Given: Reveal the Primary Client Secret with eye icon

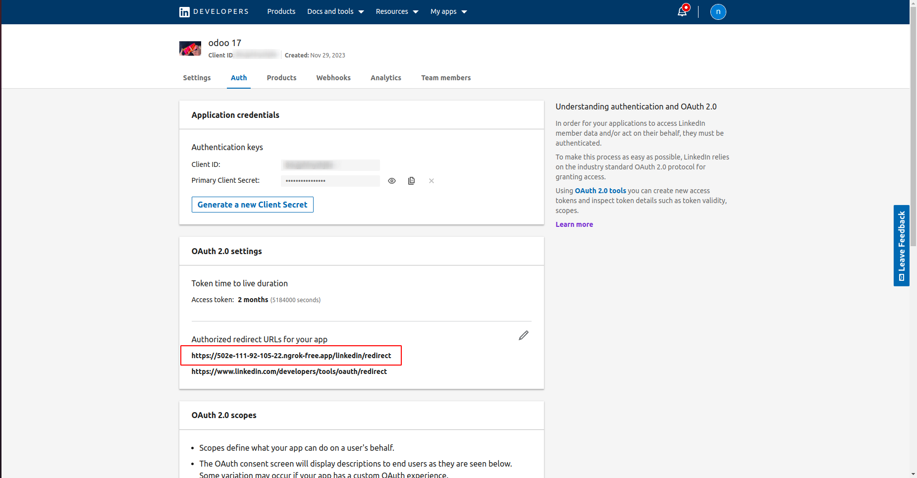Looking at the screenshot, I should (x=392, y=181).
